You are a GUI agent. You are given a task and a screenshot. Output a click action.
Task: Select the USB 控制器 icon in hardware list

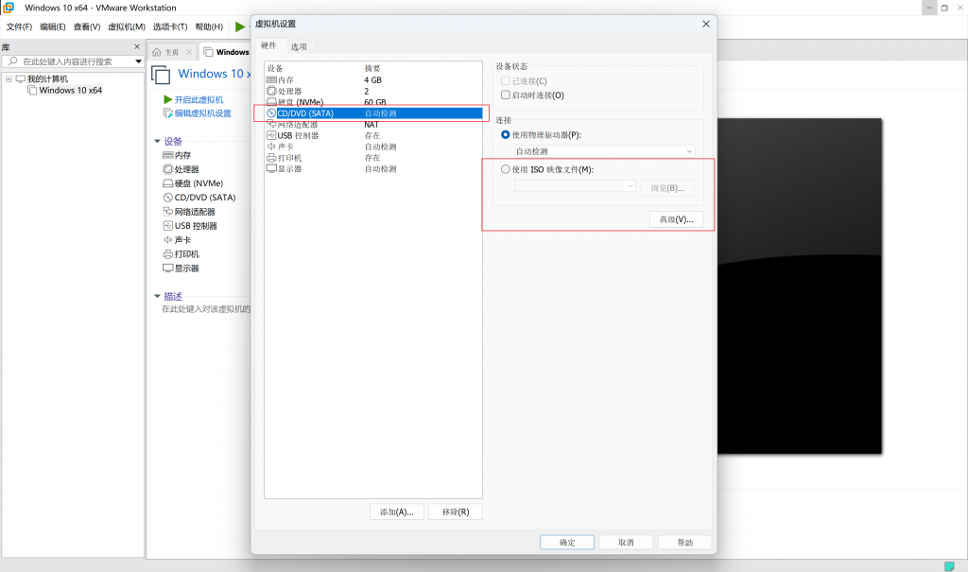[x=271, y=135]
